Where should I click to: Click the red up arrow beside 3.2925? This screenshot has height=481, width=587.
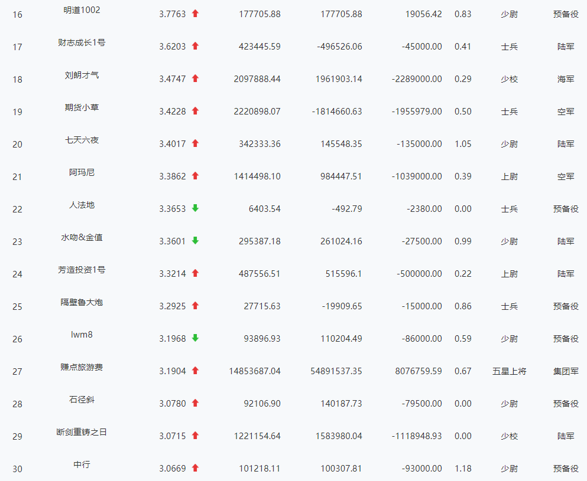(195, 306)
